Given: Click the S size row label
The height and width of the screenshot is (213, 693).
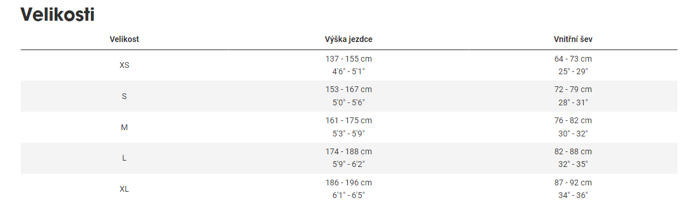Looking at the screenshot, I should point(124,96).
